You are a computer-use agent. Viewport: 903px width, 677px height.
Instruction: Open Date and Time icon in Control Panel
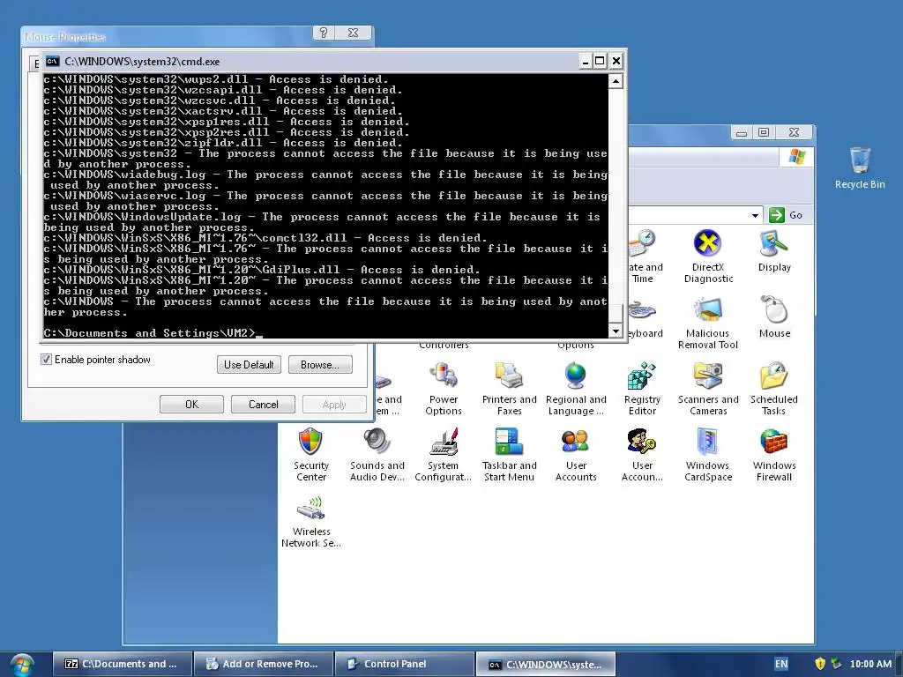click(x=645, y=256)
